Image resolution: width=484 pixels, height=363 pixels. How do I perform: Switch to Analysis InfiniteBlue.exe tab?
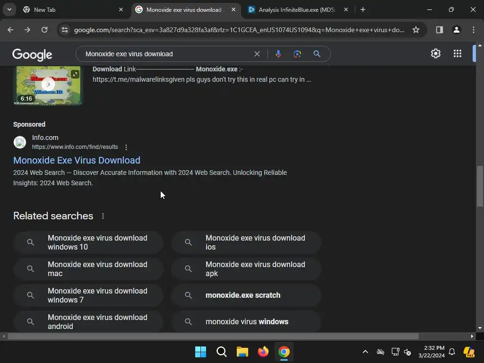(x=298, y=10)
